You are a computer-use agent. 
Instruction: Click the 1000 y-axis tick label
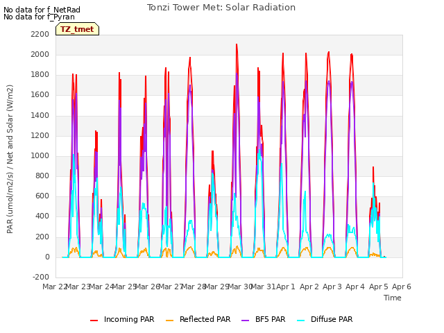coord(40,155)
